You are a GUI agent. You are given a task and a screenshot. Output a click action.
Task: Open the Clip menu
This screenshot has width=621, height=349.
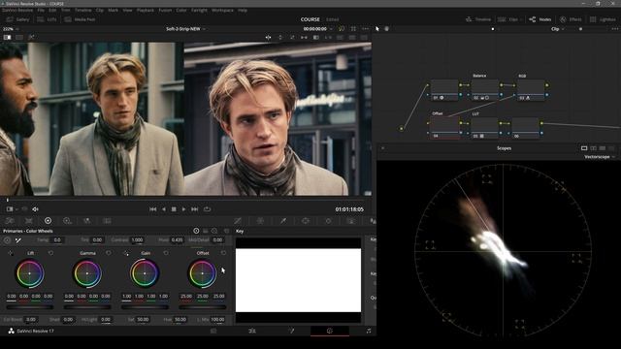click(x=100, y=11)
